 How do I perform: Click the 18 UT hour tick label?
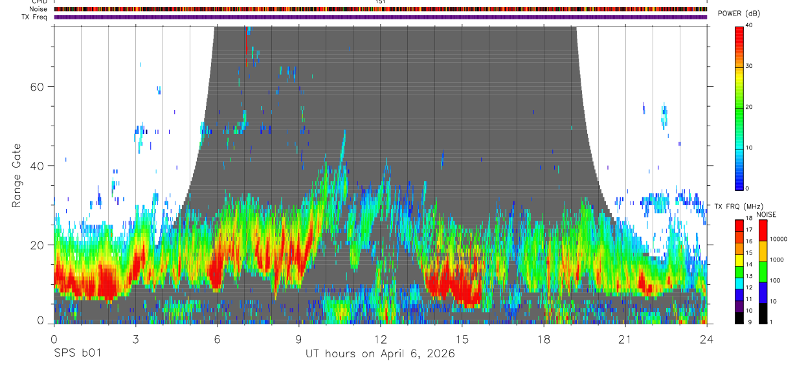pyautogui.click(x=544, y=339)
